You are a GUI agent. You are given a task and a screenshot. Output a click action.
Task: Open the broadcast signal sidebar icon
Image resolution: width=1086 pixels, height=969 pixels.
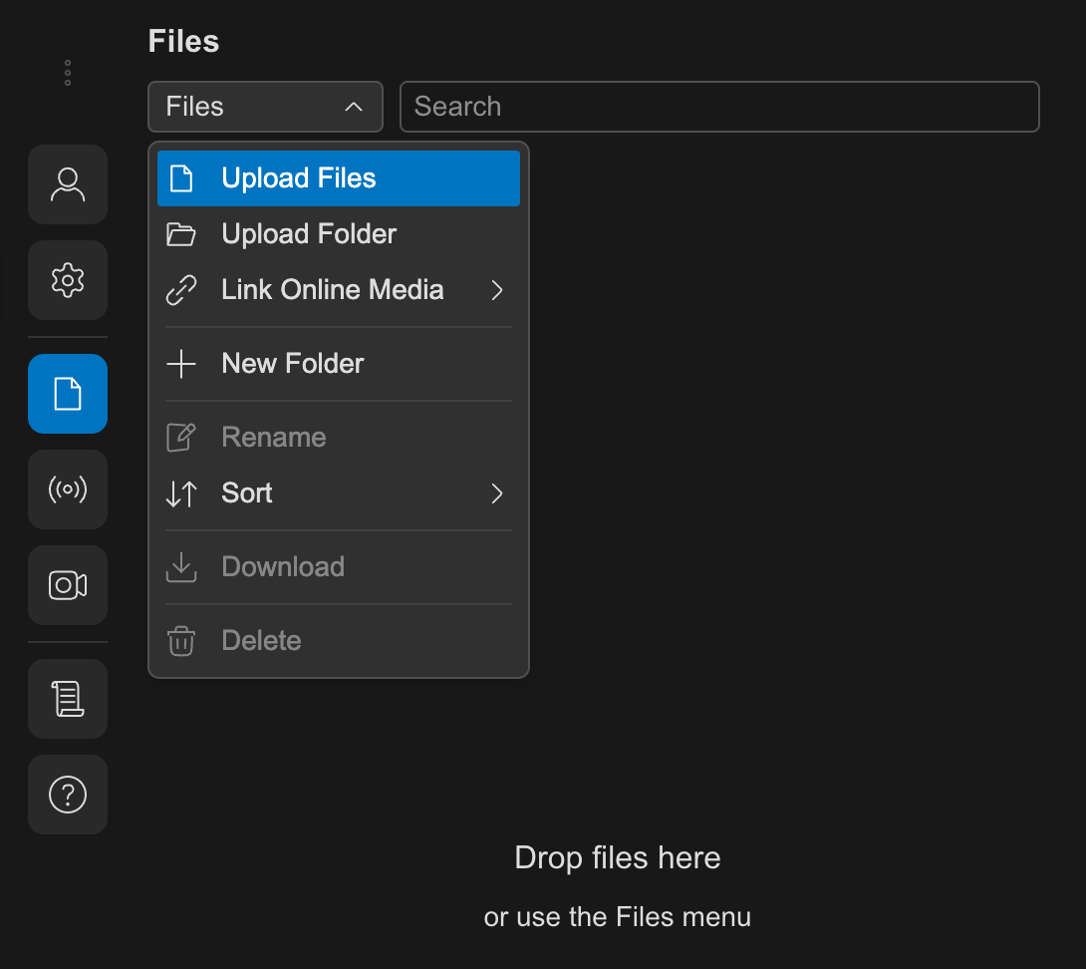68,489
